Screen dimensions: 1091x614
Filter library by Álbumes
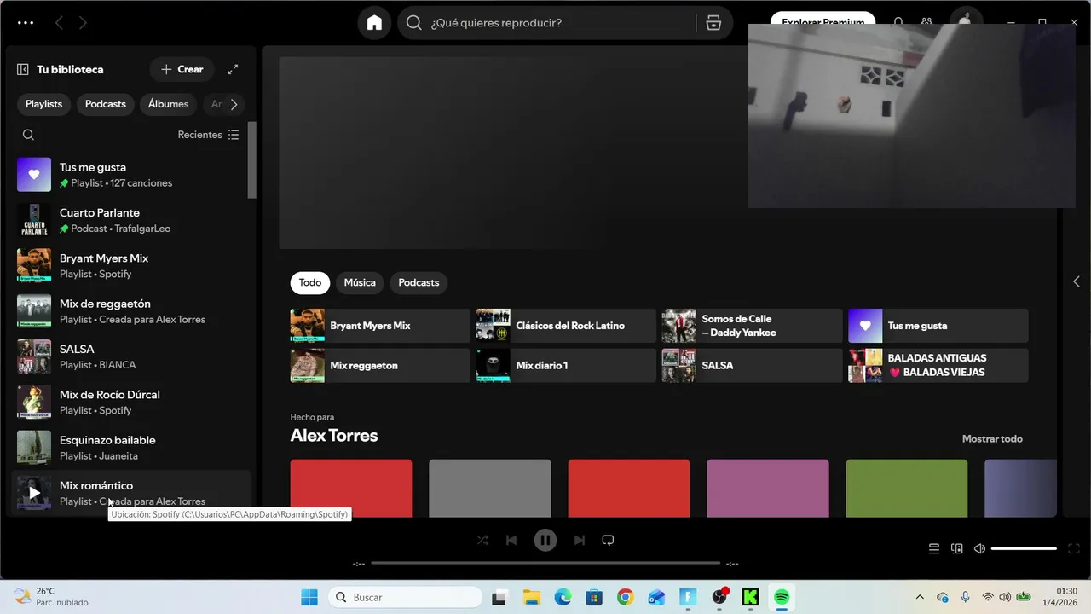click(x=168, y=104)
